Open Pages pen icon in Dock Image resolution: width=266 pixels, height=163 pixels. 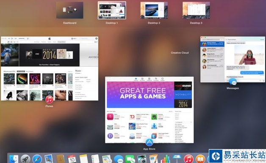click(x=153, y=159)
